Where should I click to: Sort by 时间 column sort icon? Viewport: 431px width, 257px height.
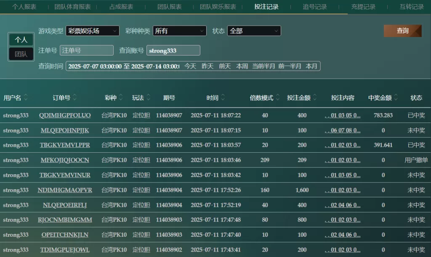(x=223, y=98)
